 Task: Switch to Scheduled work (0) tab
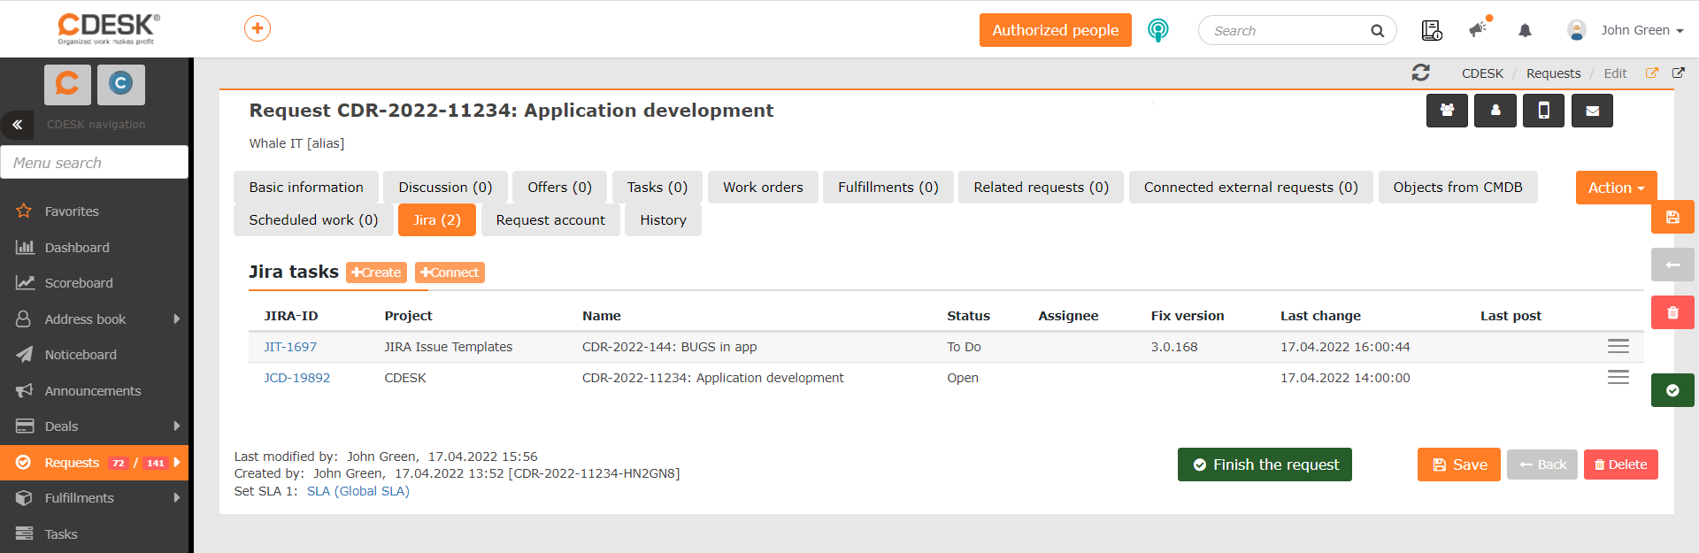point(313,220)
